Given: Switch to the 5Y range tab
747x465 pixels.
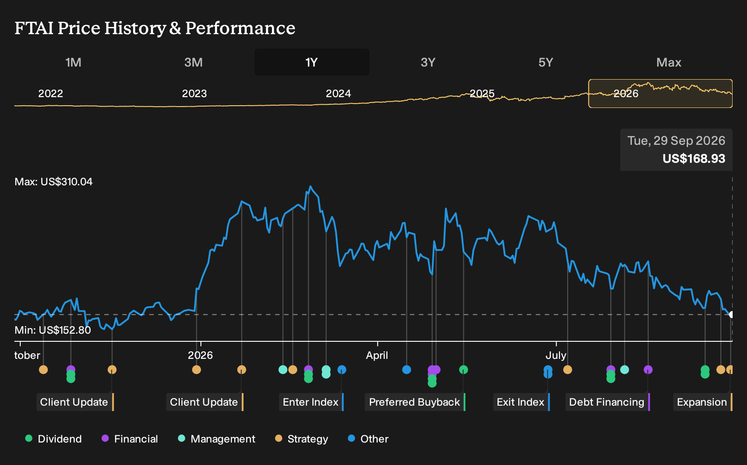Looking at the screenshot, I should (x=546, y=62).
